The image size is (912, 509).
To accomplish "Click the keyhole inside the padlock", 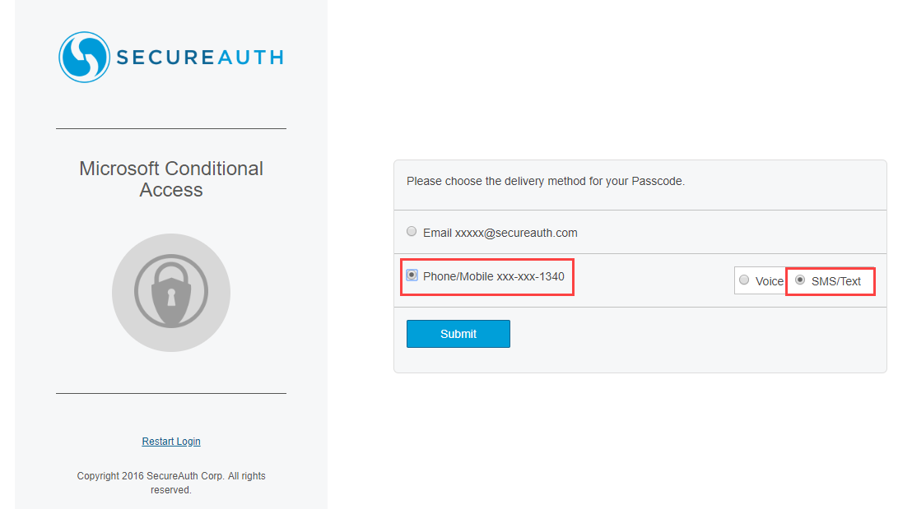I will click(x=171, y=297).
